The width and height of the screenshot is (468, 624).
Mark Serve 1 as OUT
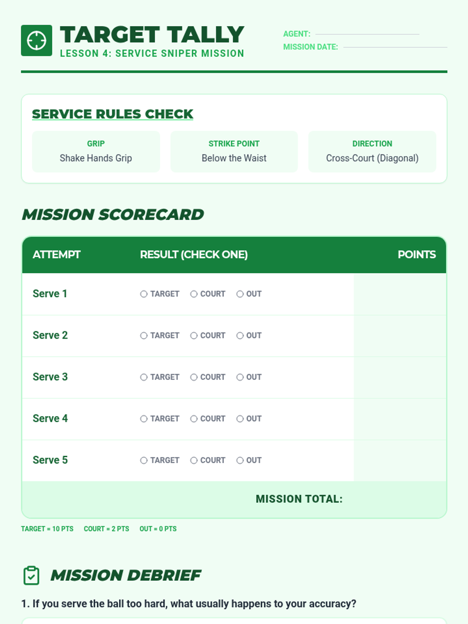pyautogui.click(x=240, y=294)
